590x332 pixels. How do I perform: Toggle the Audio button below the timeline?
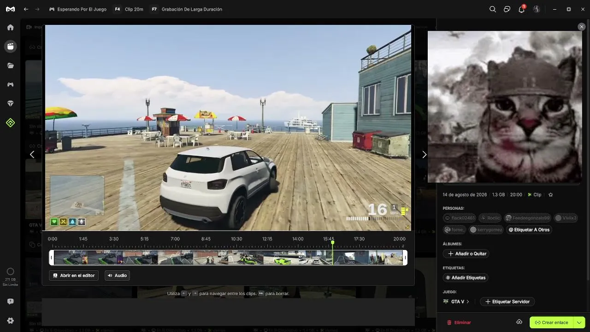(x=117, y=275)
